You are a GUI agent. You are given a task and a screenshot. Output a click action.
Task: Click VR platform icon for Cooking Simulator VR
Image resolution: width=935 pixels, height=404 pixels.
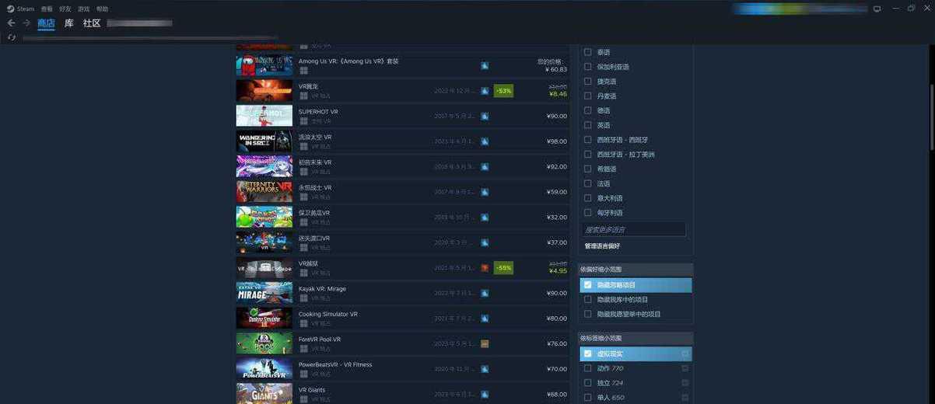pyautogui.click(x=485, y=319)
